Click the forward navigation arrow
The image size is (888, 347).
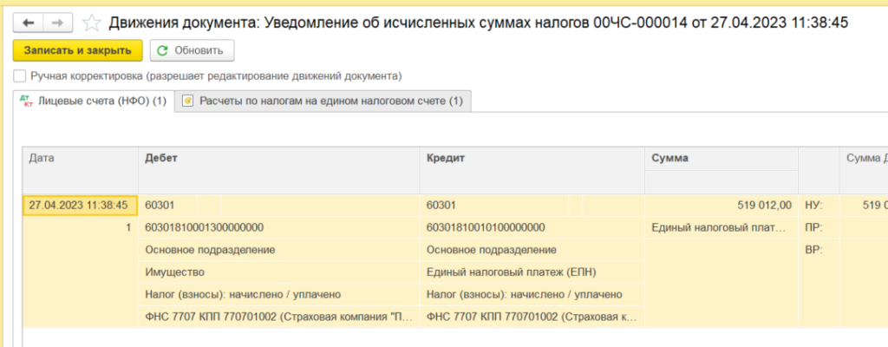57,23
